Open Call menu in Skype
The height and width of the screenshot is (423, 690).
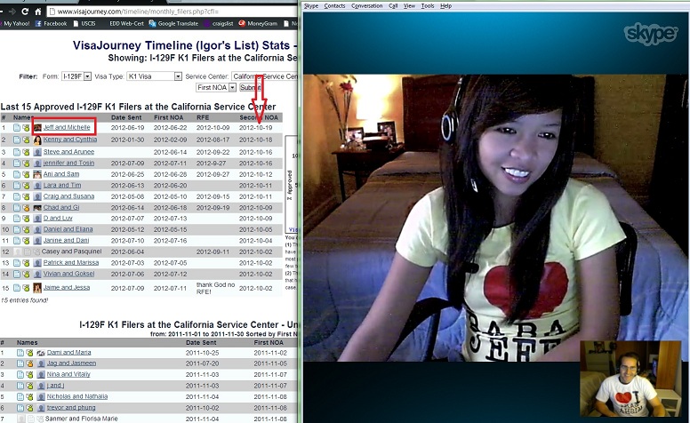[x=393, y=5]
